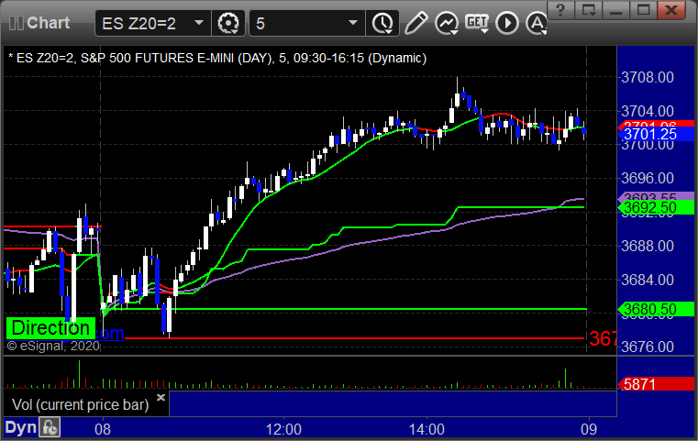Click the green 3680.50 price marker

click(656, 309)
